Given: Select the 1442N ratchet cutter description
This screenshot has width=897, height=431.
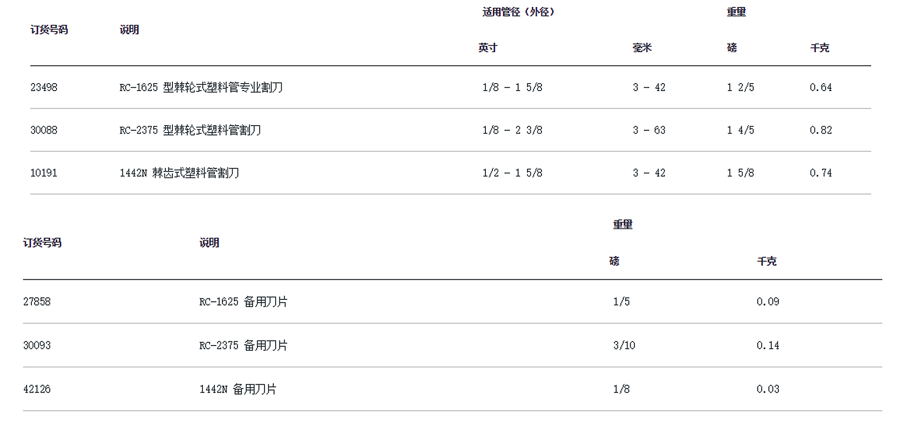Looking at the screenshot, I should 179,173.
